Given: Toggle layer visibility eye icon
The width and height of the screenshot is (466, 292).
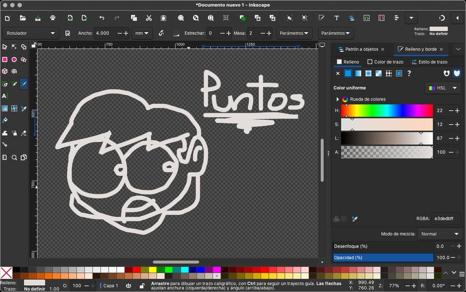Looking at the screenshot, I should point(128,286).
